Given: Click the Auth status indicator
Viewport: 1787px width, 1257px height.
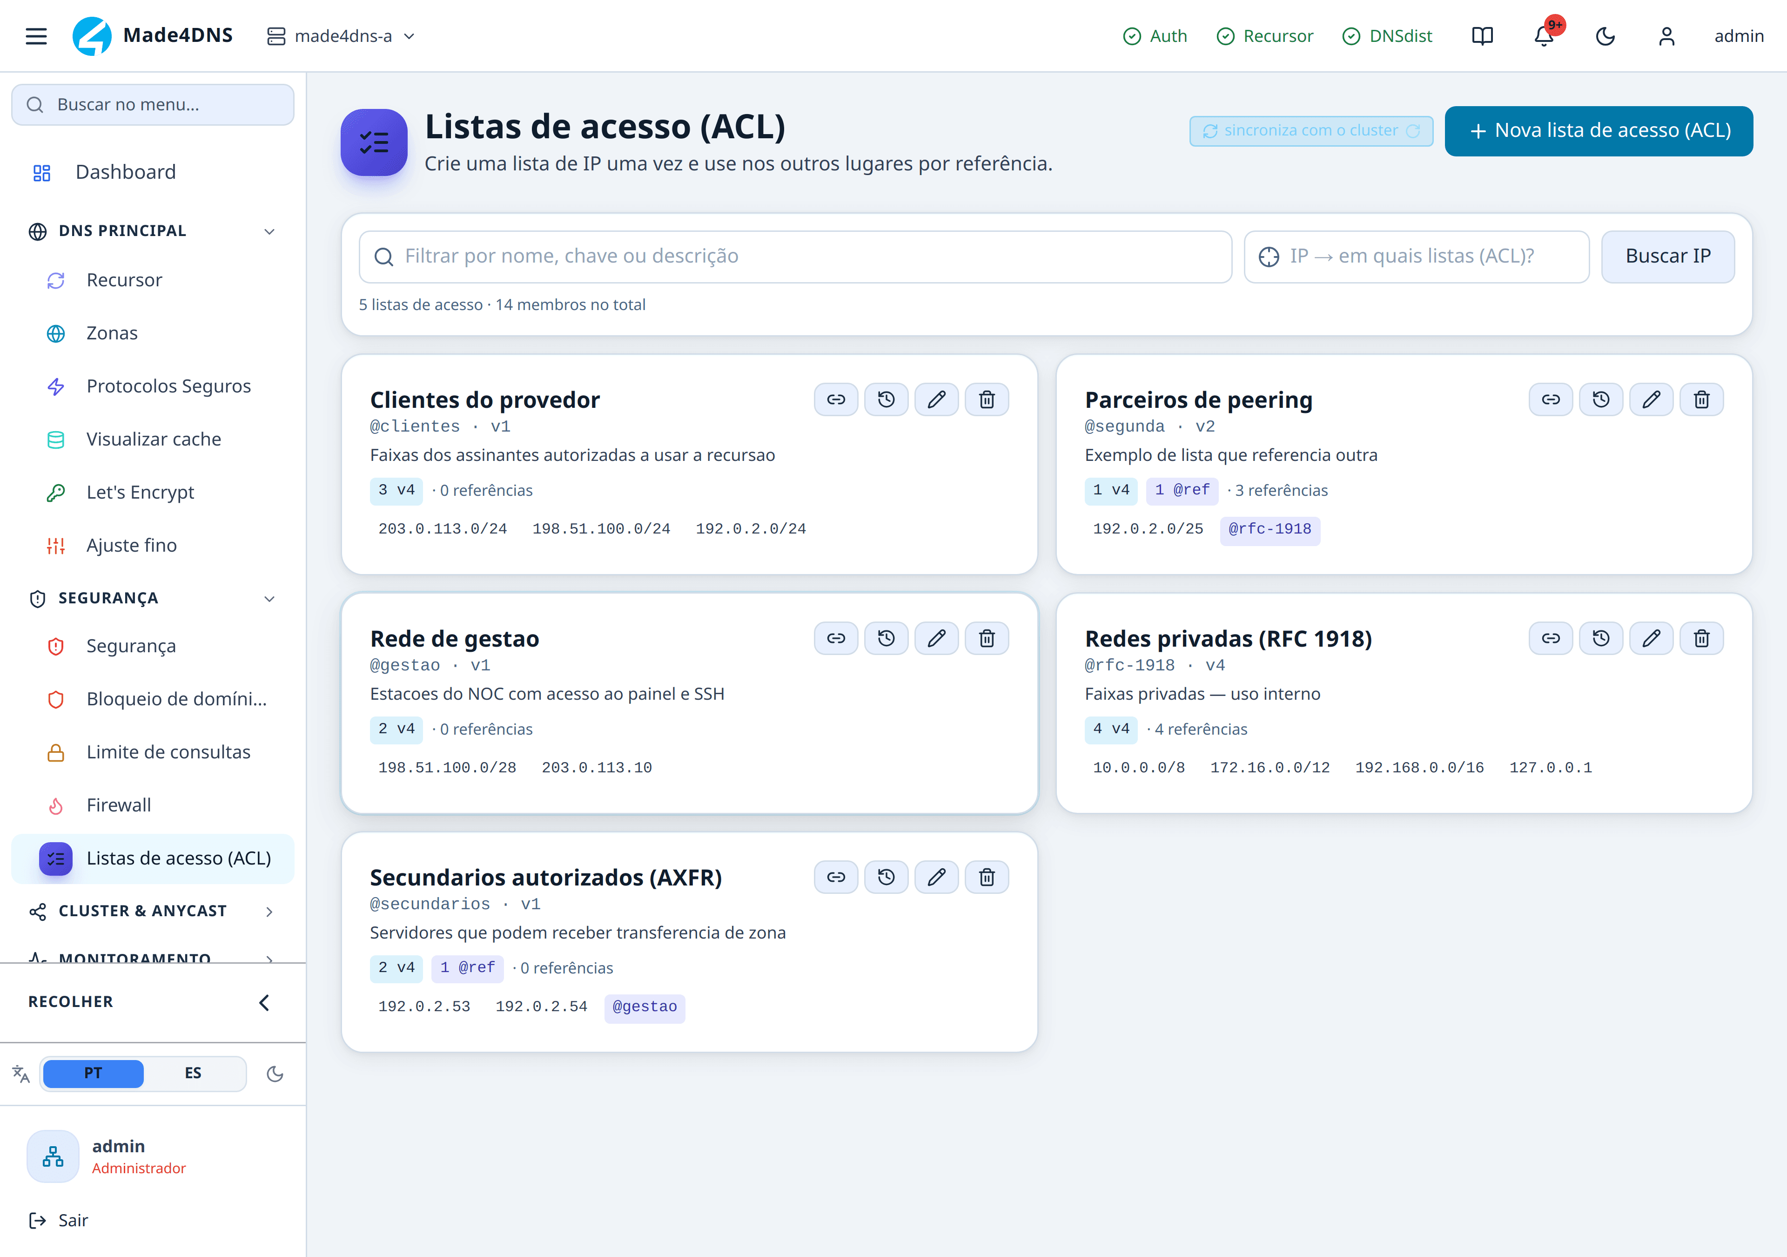Looking at the screenshot, I should click(x=1155, y=36).
